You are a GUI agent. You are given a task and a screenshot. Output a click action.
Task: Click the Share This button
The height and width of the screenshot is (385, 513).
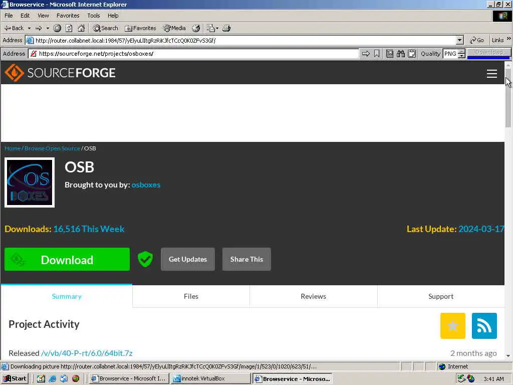[x=246, y=259]
